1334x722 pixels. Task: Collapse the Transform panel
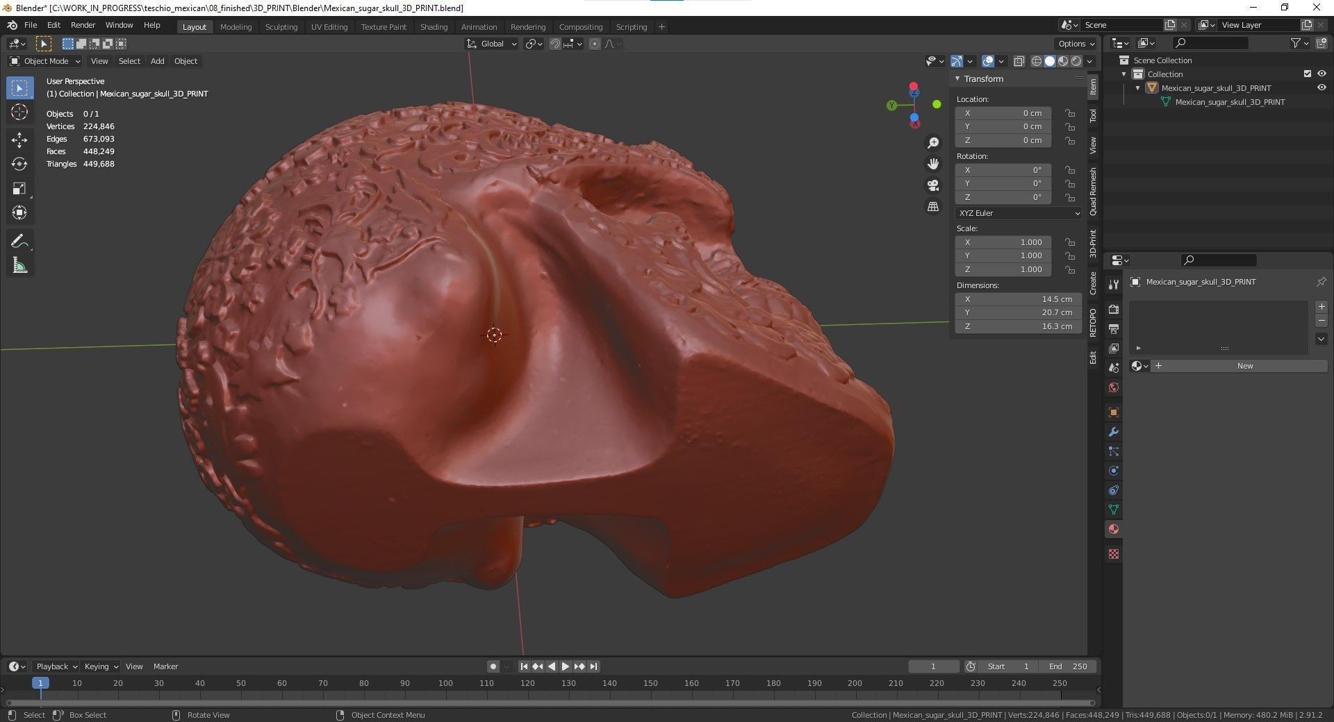[x=957, y=78]
